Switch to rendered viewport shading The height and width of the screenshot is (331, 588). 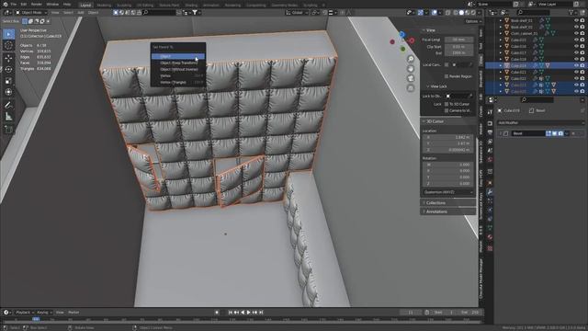(473, 12)
